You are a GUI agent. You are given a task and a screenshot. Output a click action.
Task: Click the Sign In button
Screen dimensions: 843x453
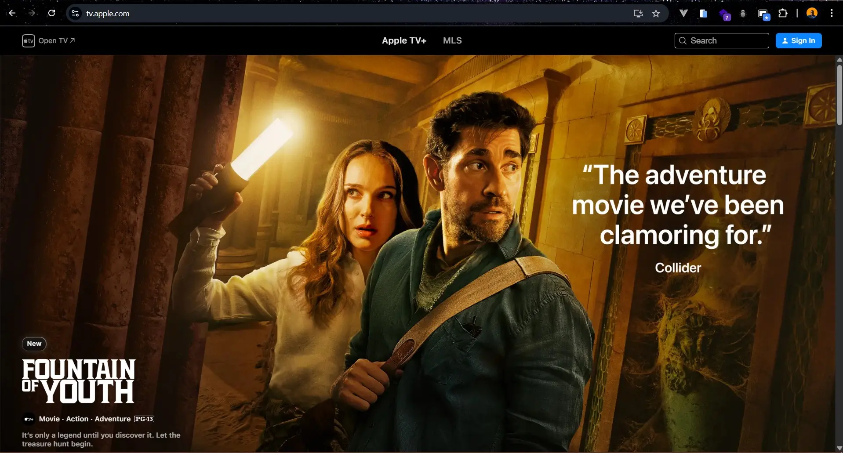tap(799, 40)
